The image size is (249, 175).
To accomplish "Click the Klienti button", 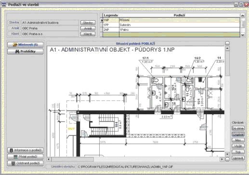I will 88,34.
